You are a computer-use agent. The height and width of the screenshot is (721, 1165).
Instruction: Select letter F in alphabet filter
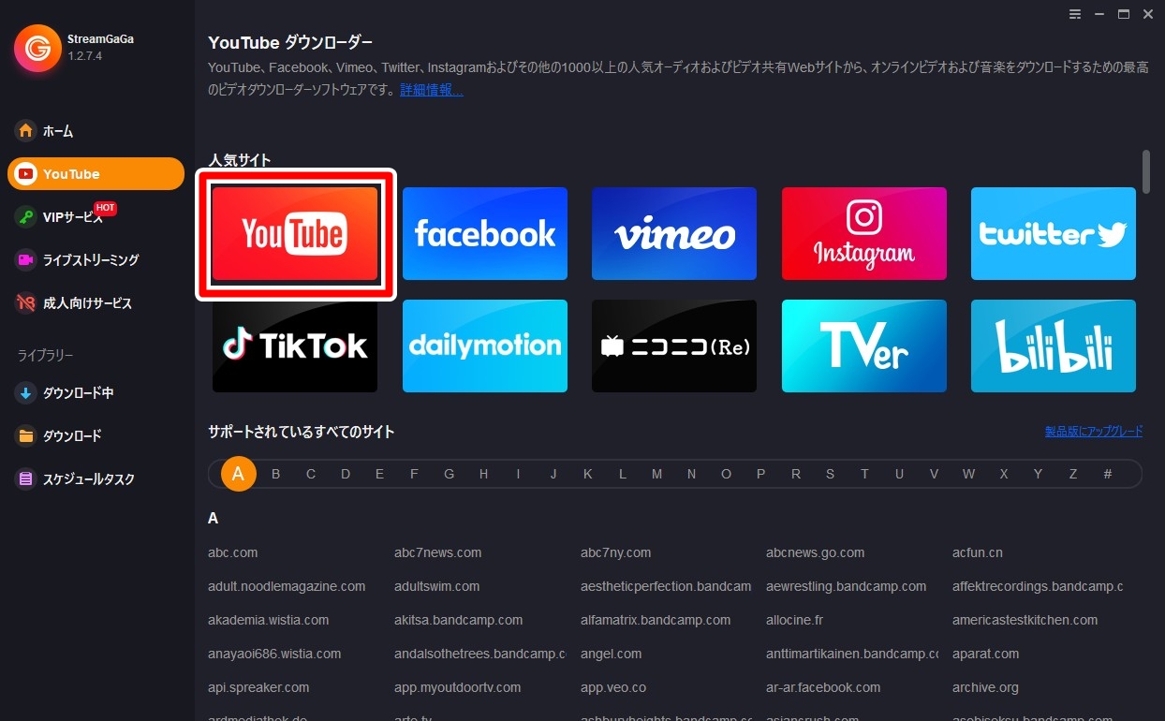(x=414, y=474)
